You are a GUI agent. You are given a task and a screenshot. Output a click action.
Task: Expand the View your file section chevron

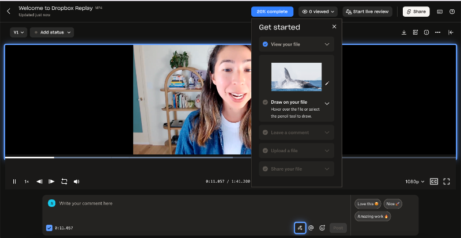click(x=327, y=44)
